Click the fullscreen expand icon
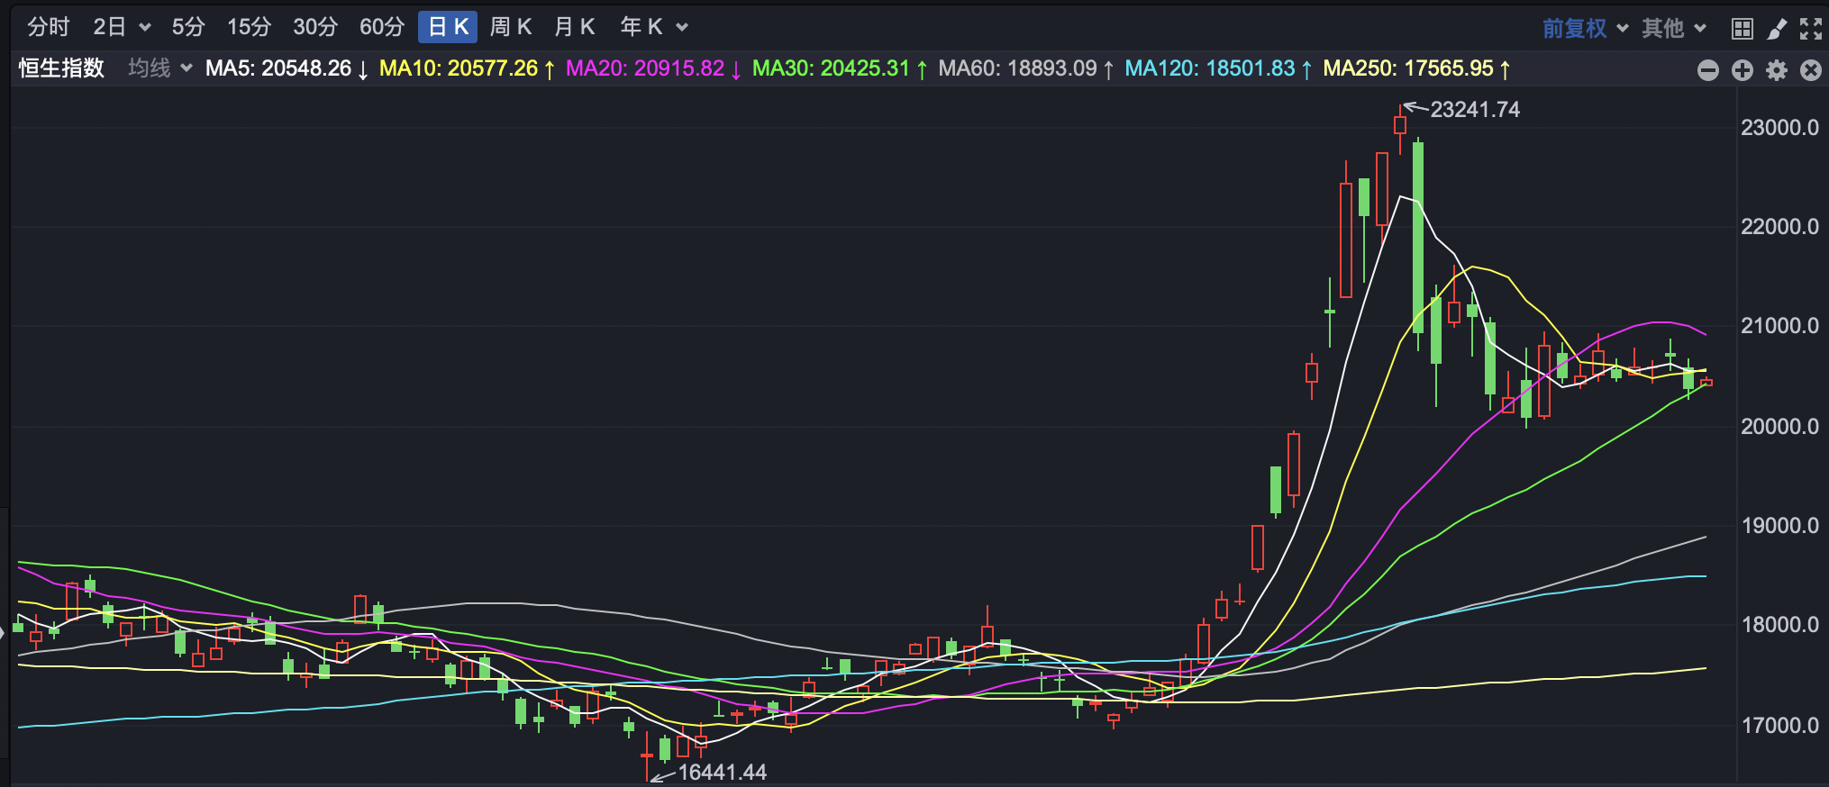Screen dimensions: 1829x787 point(1810,29)
